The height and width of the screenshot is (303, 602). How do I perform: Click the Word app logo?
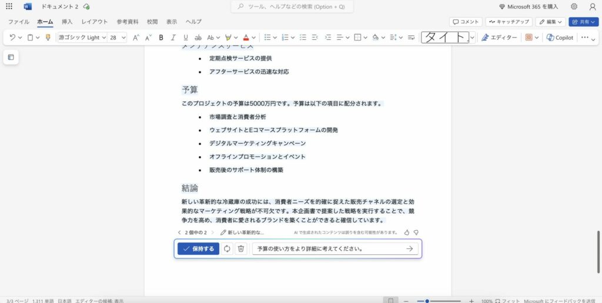28,6
